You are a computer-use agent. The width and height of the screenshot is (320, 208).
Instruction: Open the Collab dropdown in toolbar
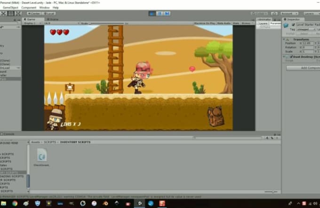tap(259, 14)
